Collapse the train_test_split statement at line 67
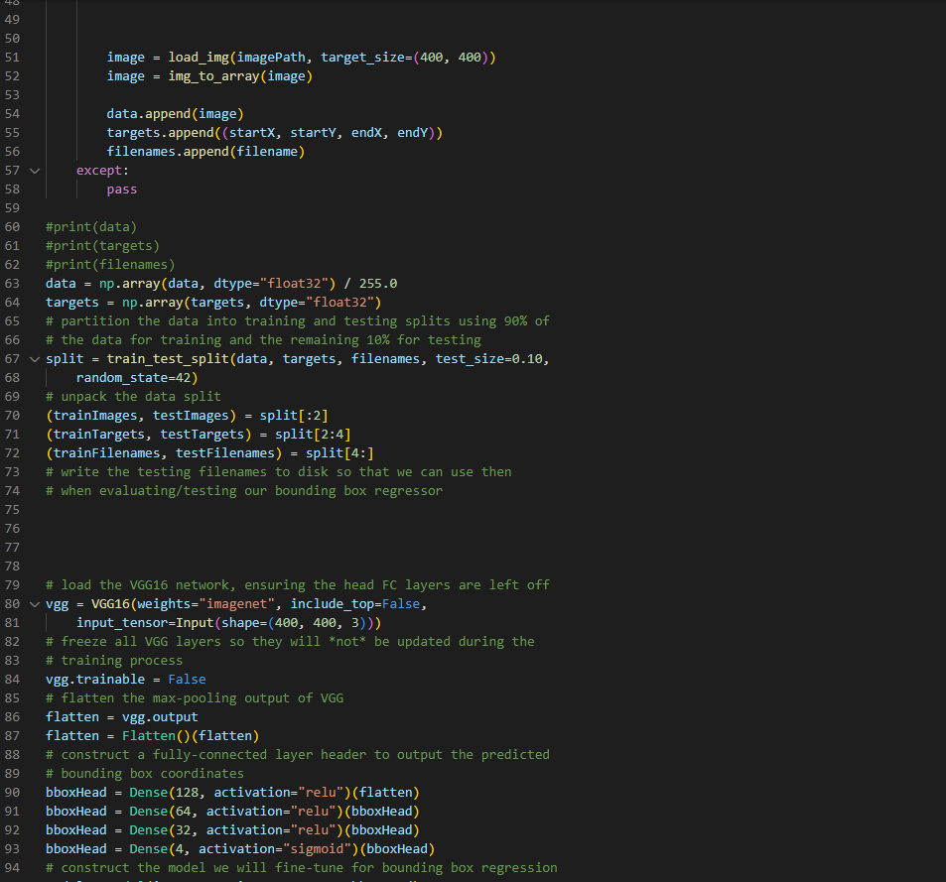The image size is (946, 882). (35, 359)
